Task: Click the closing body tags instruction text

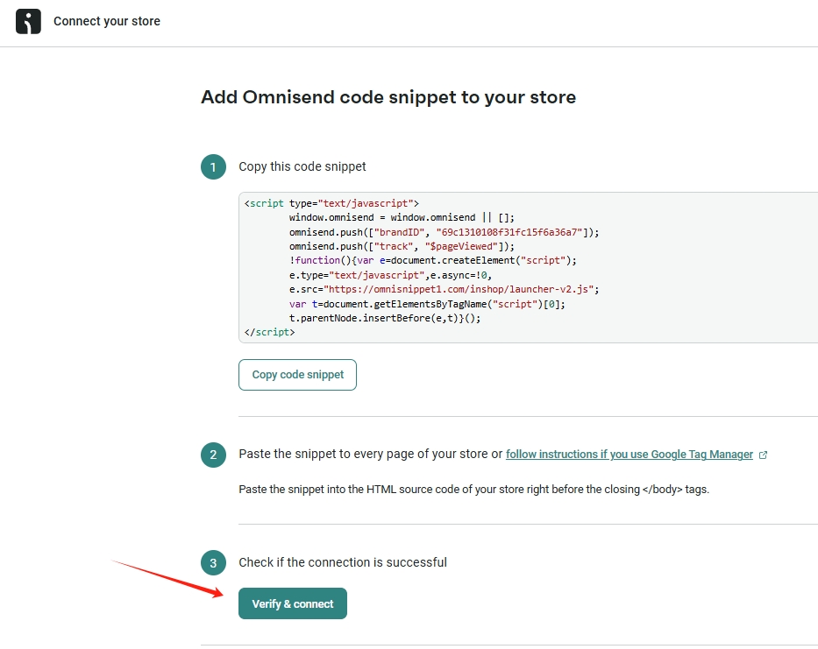Action: 473,490
